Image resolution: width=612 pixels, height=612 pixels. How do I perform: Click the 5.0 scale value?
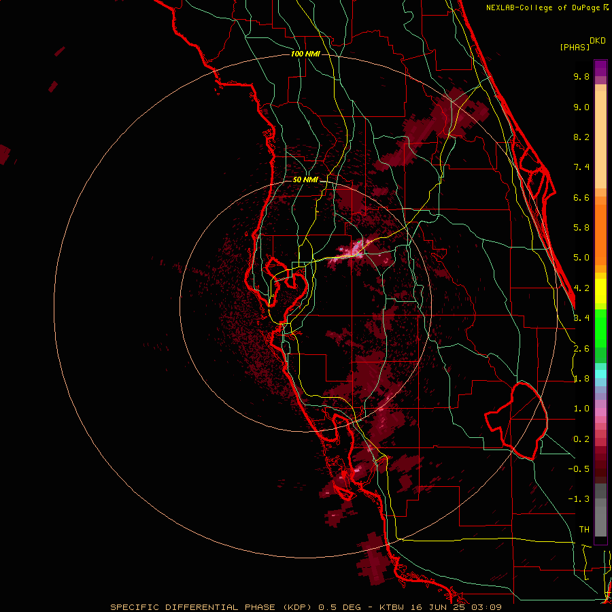click(581, 258)
